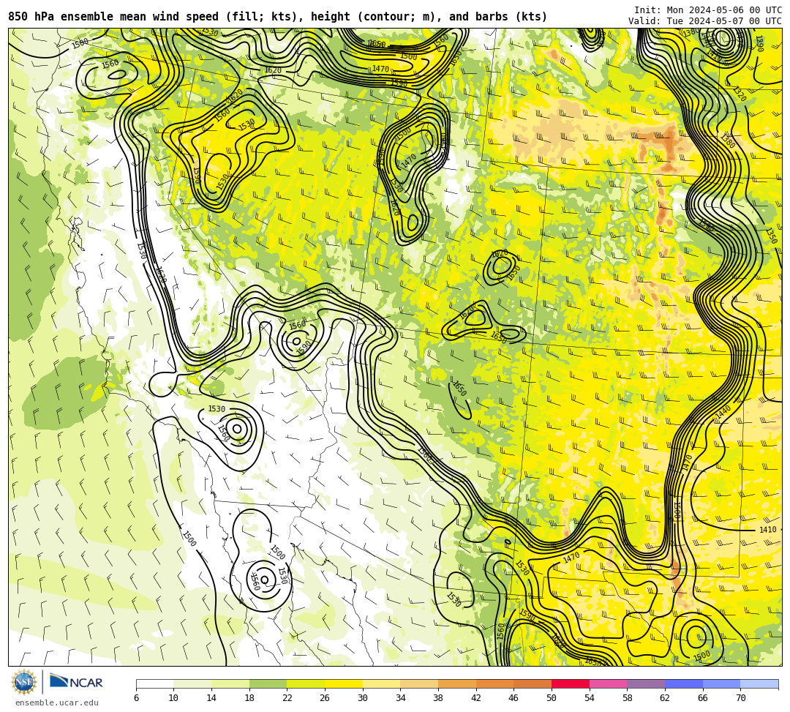Pick the light orange 34–38 kts swatch
This screenshot has height=712, width=790.
(419, 683)
